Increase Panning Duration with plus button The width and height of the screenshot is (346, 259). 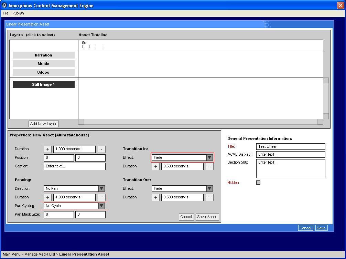click(48, 197)
